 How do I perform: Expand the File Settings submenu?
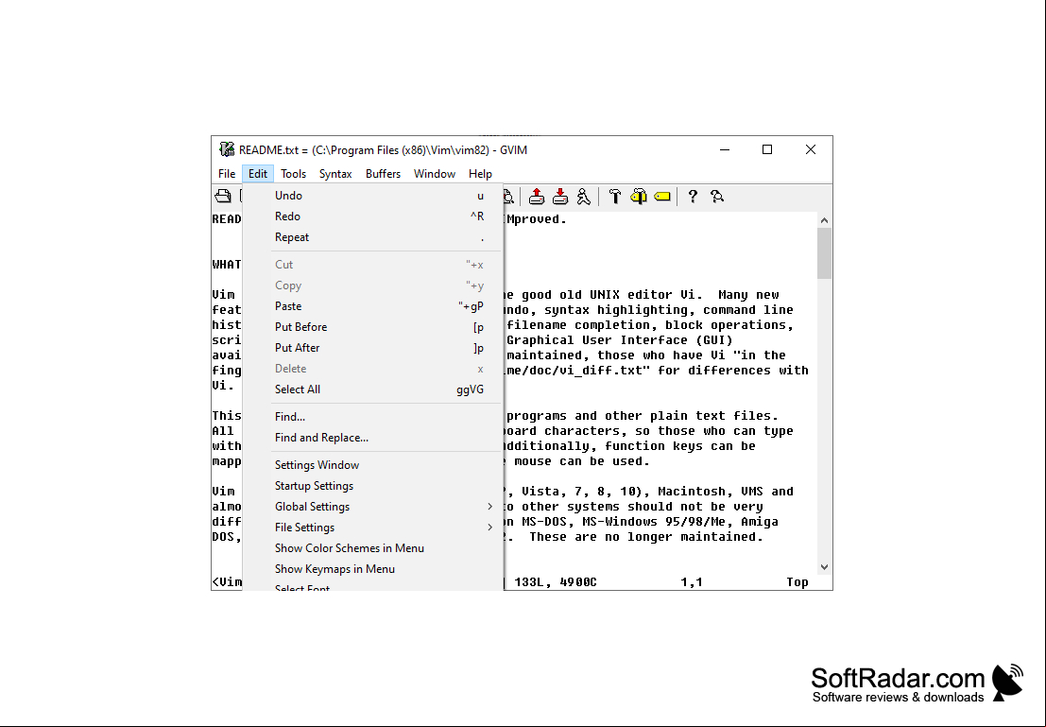(373, 528)
